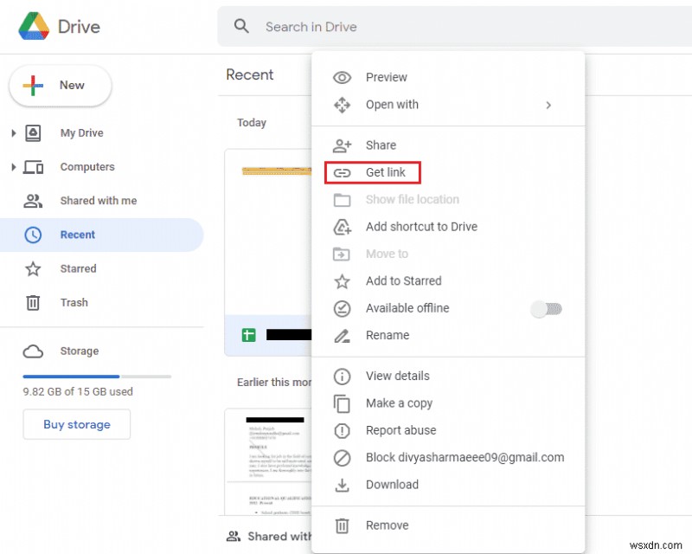Select the Share icon in the context menu

click(343, 145)
